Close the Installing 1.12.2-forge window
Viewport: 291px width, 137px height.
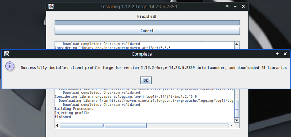coord(243,7)
